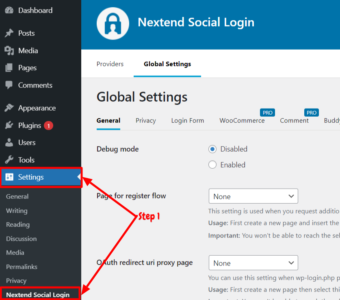Open the Privacy sub-tab in Global Settings
Image resolution: width=340 pixels, height=300 pixels.
[146, 121]
